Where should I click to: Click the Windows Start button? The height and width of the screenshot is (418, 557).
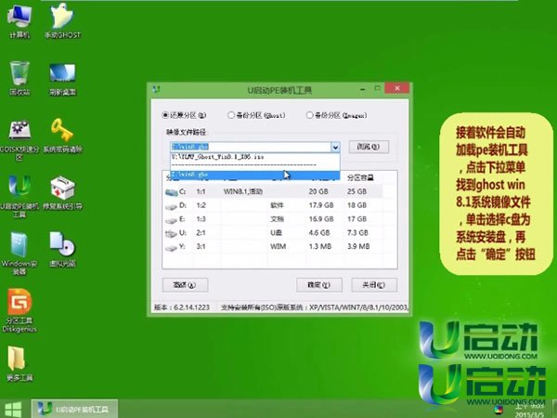click(x=13, y=409)
